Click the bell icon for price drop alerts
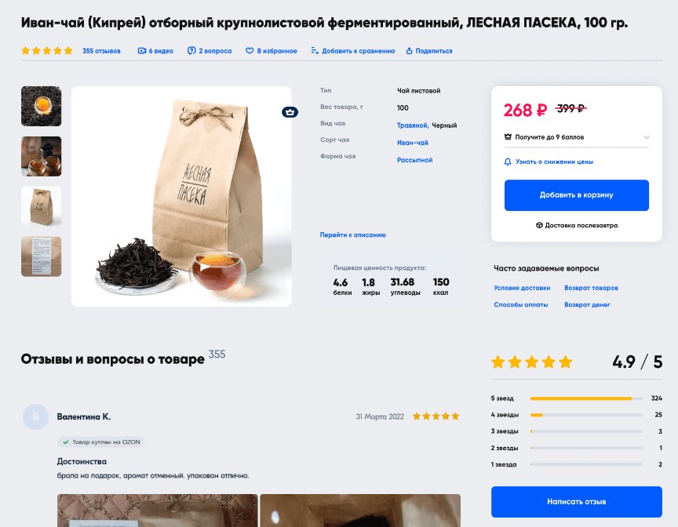Viewport: 678px width, 527px height. tap(508, 162)
